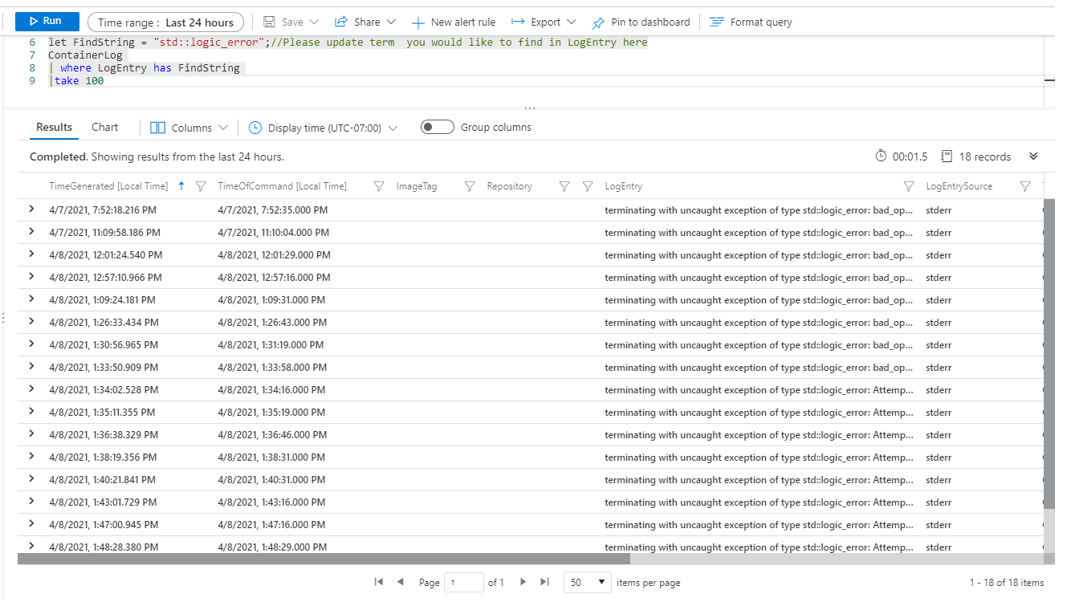Click the vertical scrollbar of results grid
The width and height of the screenshot is (1071, 602).
point(1049,353)
